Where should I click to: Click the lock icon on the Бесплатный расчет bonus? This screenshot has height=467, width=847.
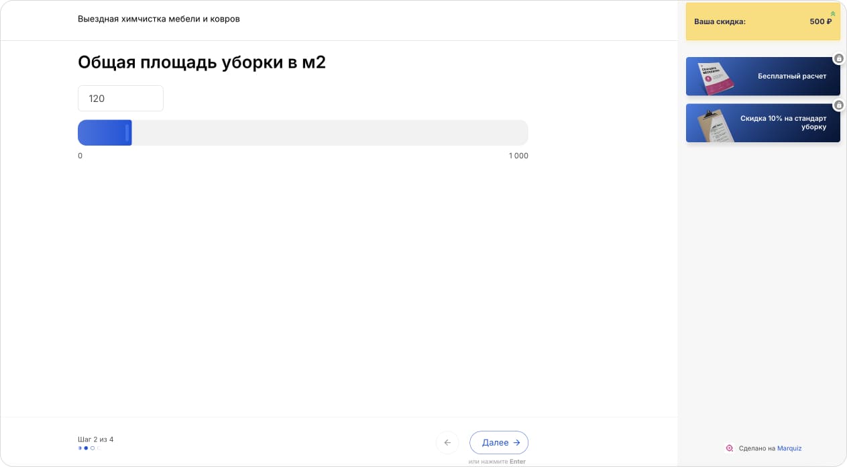pyautogui.click(x=838, y=58)
